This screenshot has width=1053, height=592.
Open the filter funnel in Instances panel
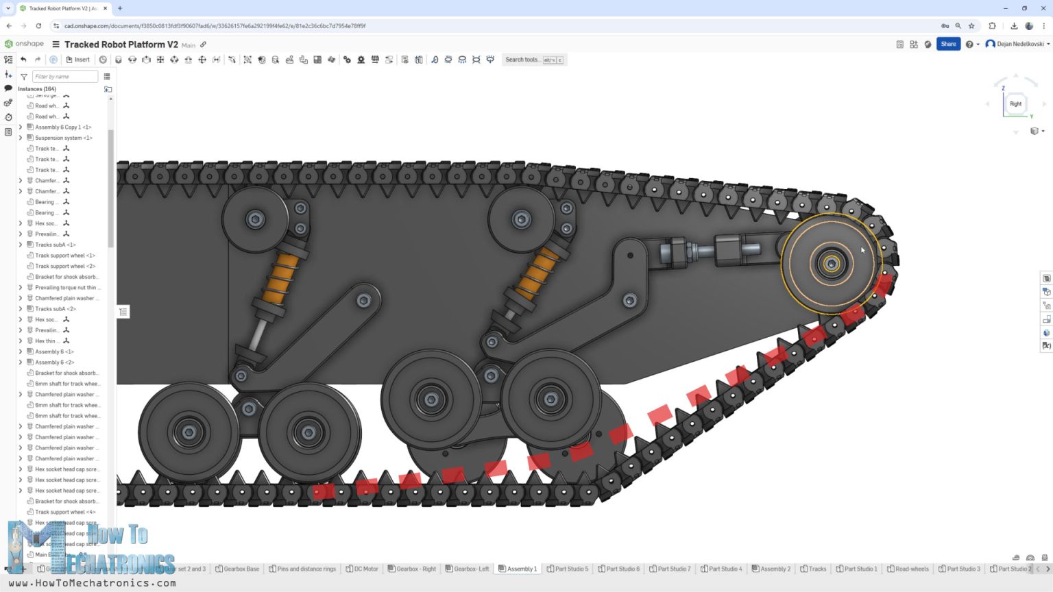pyautogui.click(x=24, y=76)
